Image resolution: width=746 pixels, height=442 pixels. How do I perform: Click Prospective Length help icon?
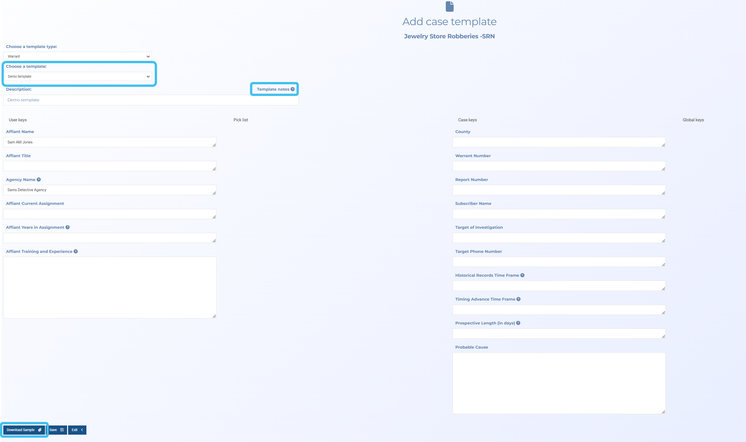[x=518, y=323]
